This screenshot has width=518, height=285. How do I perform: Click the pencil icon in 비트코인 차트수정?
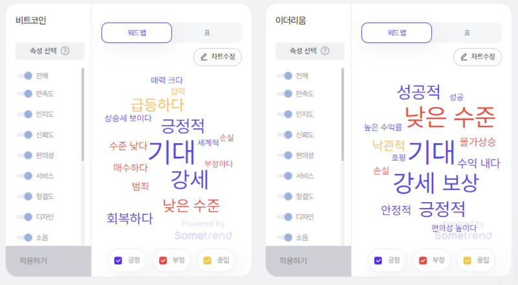click(204, 57)
